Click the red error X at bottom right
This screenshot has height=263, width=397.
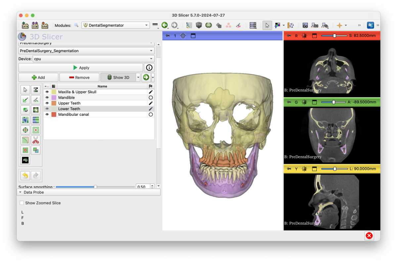tap(369, 236)
